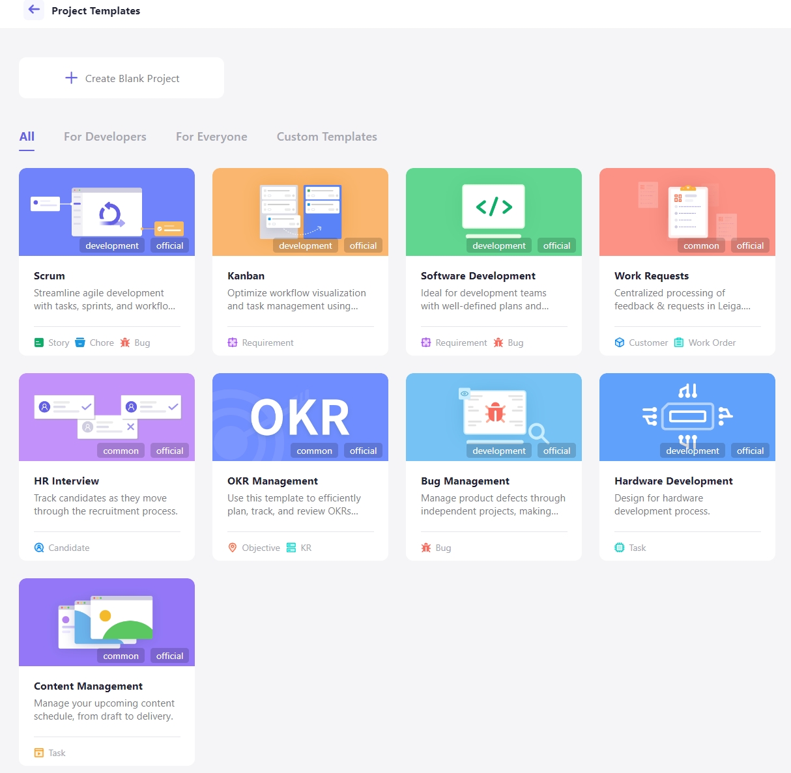Select the Custom Templates tab

327,137
